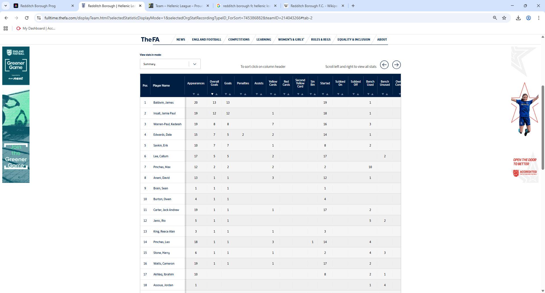The width and height of the screenshot is (545, 293).
Task: Switch to the Redditch Borough Prog tab
Action: click(41, 6)
